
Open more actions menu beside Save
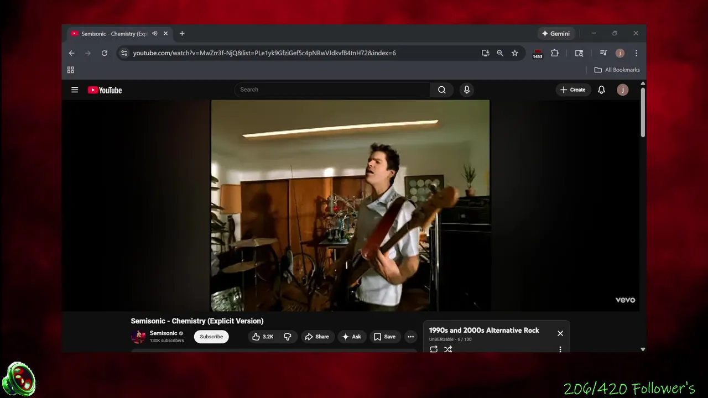410,337
